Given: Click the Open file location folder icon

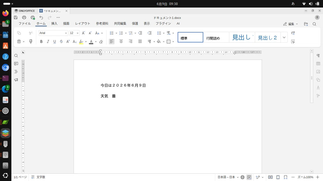Looking at the screenshot, I should click(x=306, y=24).
